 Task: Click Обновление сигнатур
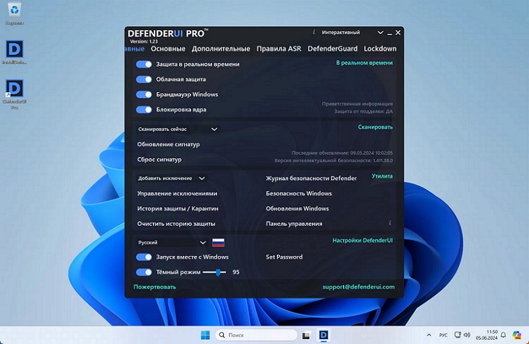168,145
